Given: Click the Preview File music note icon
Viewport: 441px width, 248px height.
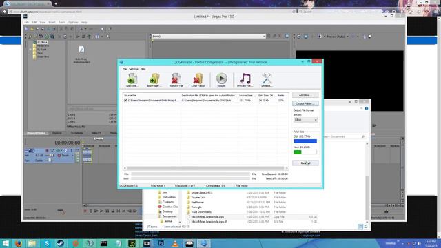Looking at the screenshot, I should point(245,80).
